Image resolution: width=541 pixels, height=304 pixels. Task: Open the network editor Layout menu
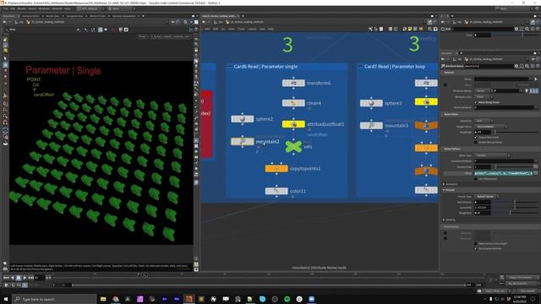(252, 29)
